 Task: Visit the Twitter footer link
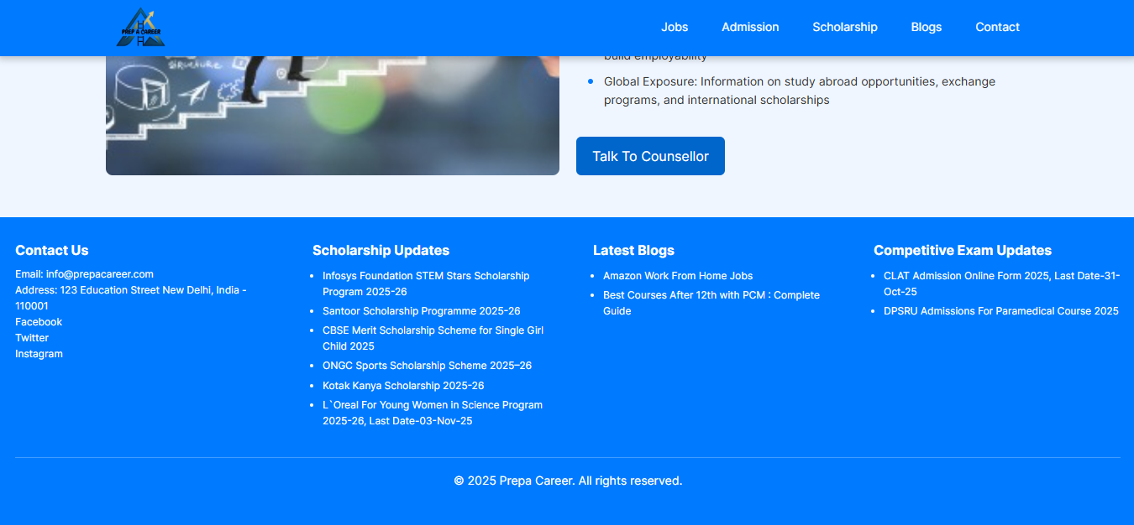pos(32,338)
